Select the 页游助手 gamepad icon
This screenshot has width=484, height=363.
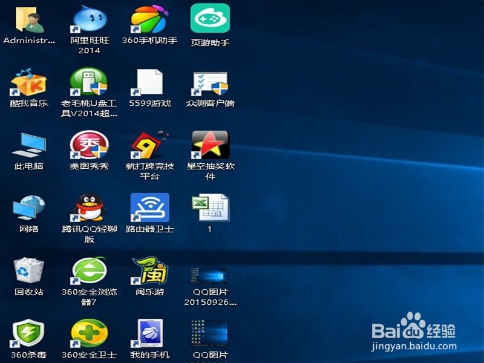coord(210,19)
